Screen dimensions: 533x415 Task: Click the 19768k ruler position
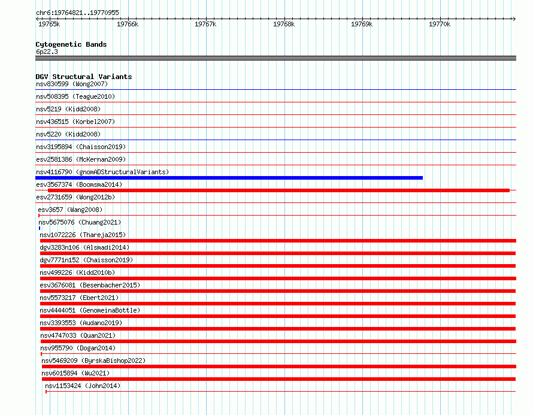pos(284,24)
